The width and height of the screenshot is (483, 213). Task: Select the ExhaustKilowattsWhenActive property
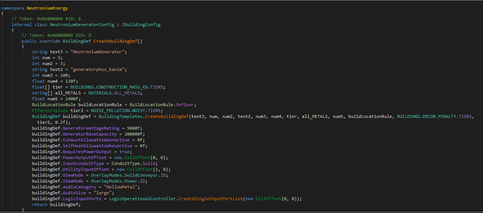click(x=96, y=140)
